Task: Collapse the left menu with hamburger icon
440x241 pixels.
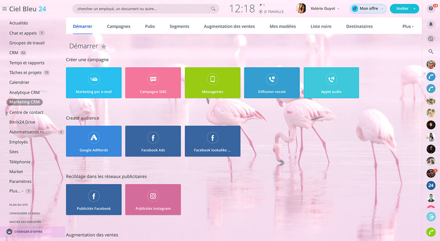Action: (x=4, y=9)
